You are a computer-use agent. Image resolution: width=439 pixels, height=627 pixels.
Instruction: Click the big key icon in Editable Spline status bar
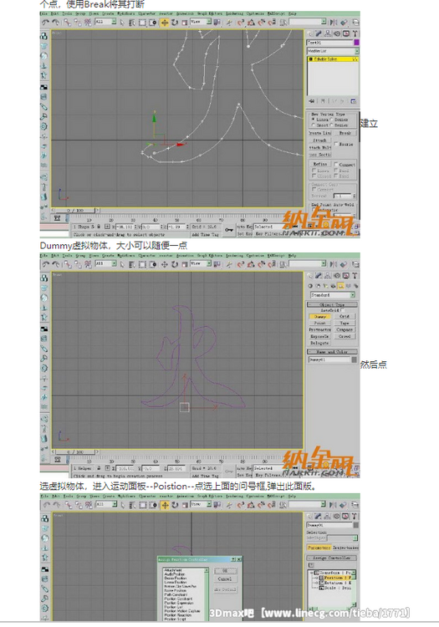point(228,230)
